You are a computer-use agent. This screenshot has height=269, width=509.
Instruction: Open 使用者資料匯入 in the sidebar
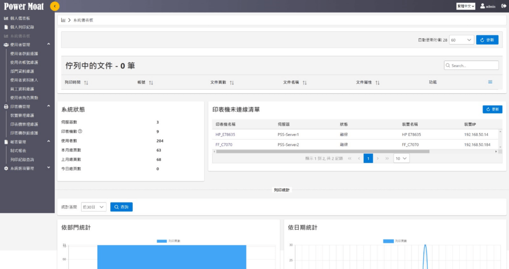[24, 80]
